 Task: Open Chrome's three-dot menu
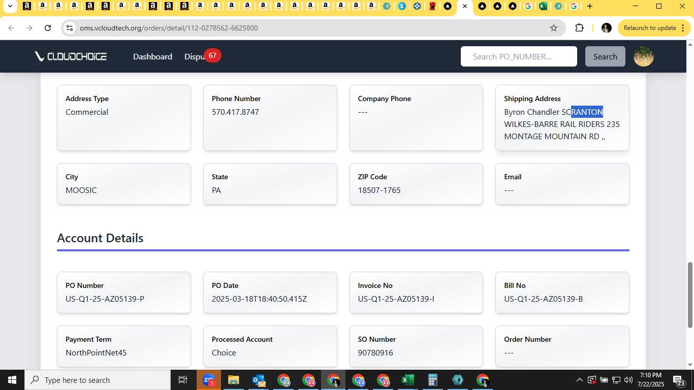click(684, 28)
